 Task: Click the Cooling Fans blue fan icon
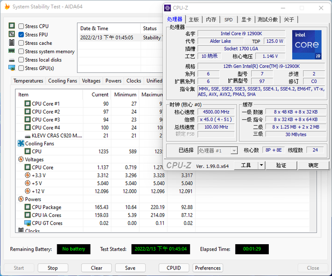tap(21, 144)
